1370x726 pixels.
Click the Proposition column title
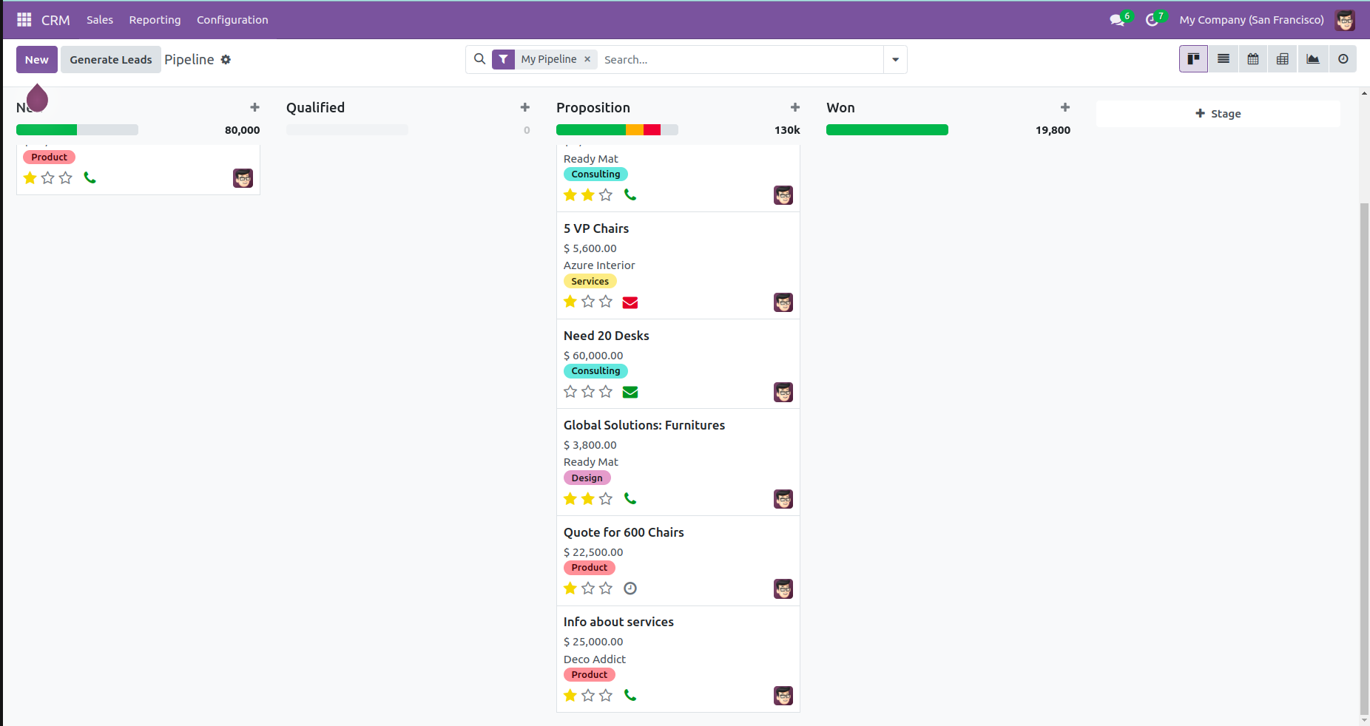click(593, 107)
